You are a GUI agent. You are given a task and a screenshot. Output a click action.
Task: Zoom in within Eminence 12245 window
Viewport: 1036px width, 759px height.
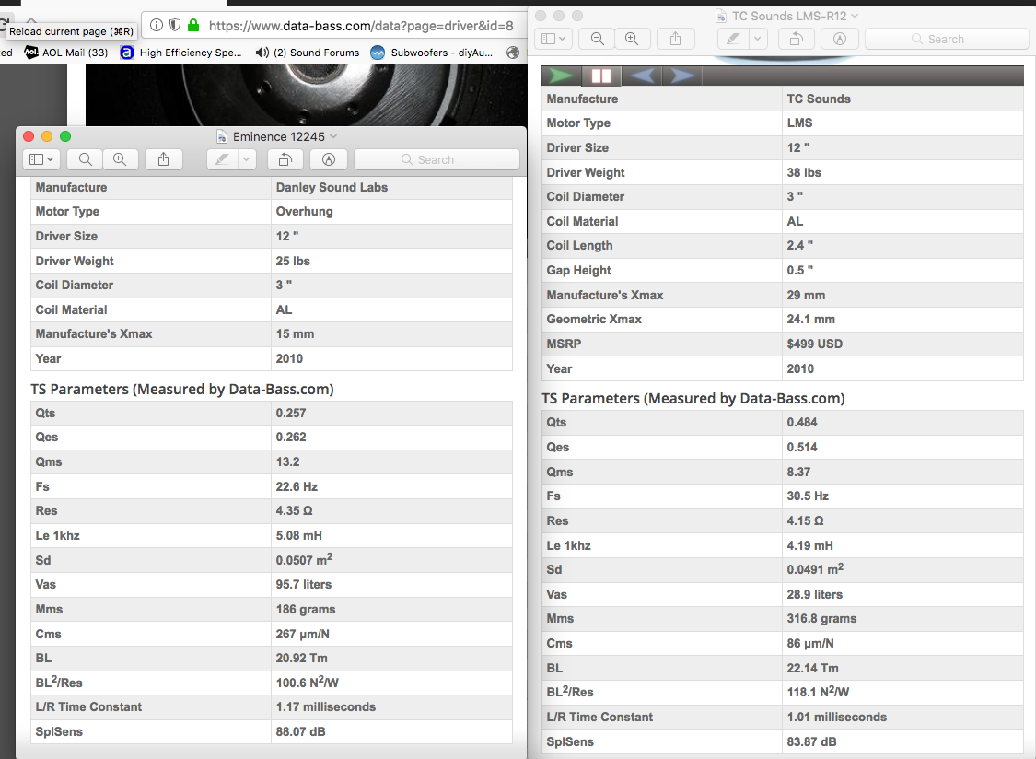click(x=120, y=159)
